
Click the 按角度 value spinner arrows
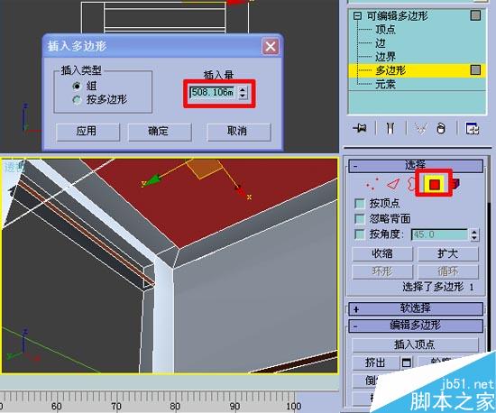(x=473, y=234)
